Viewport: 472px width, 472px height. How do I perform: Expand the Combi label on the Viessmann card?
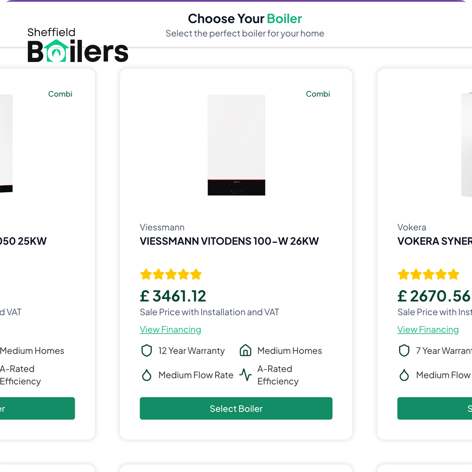[x=318, y=94]
